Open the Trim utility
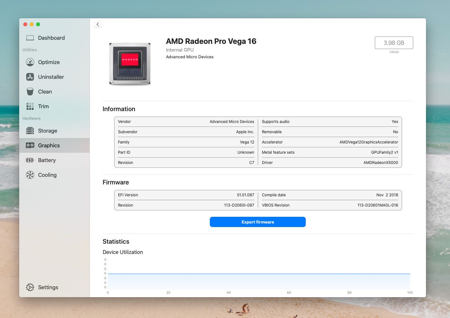The image size is (450, 318). (43, 106)
